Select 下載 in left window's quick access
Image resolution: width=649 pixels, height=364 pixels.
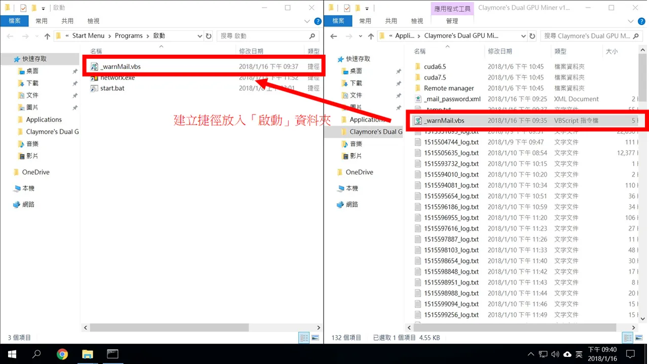point(32,83)
